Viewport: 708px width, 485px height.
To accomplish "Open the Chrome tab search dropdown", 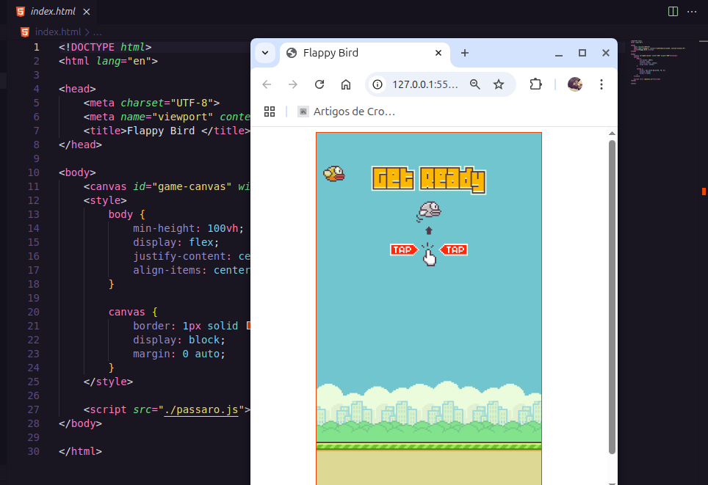I will [265, 53].
